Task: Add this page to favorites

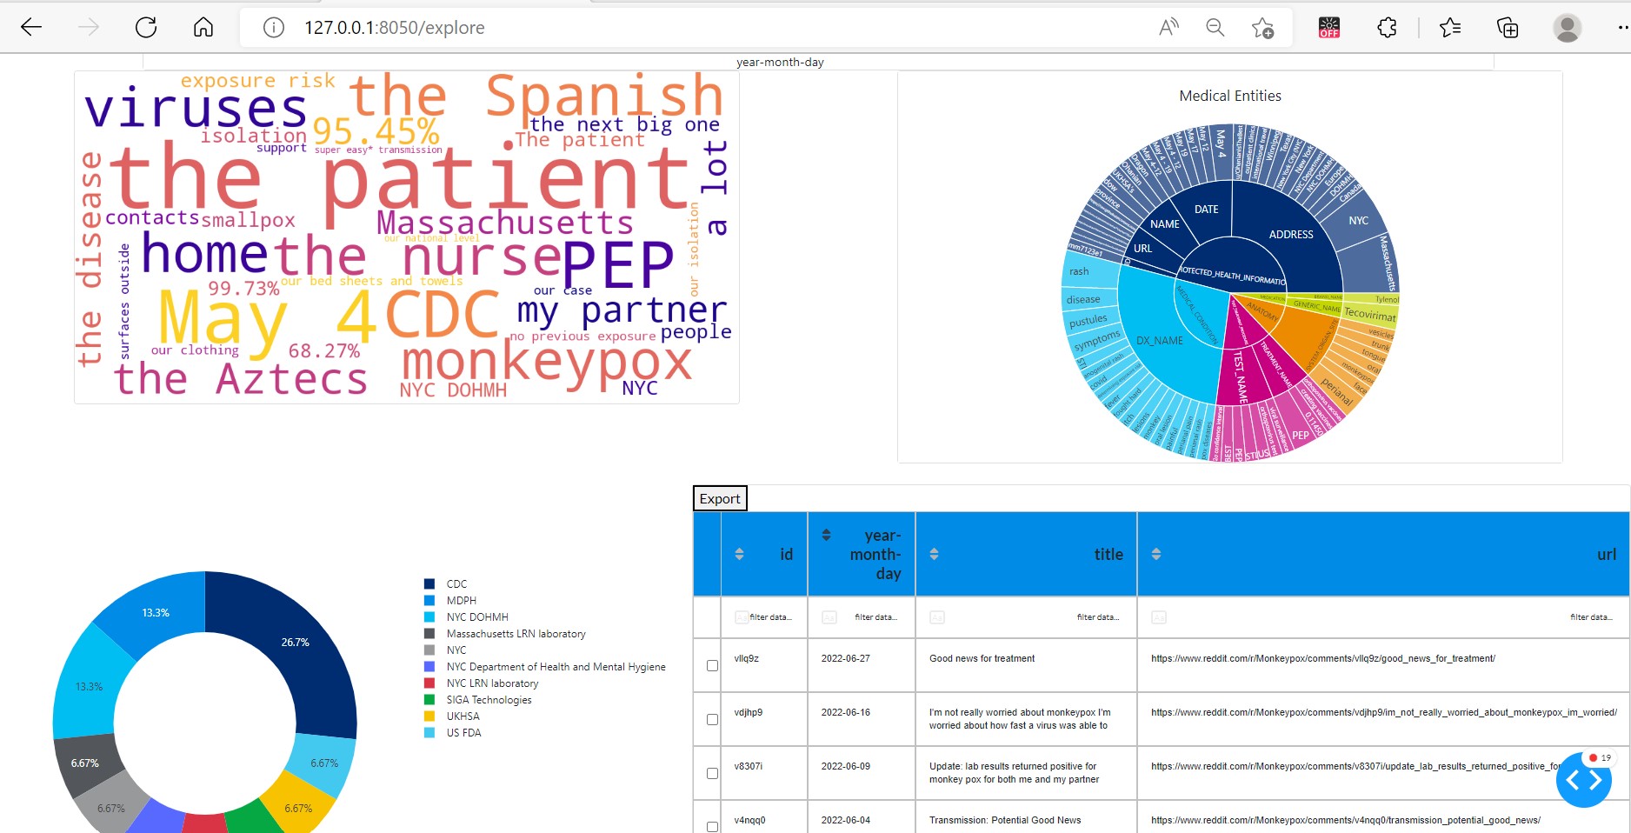Action: [1262, 28]
